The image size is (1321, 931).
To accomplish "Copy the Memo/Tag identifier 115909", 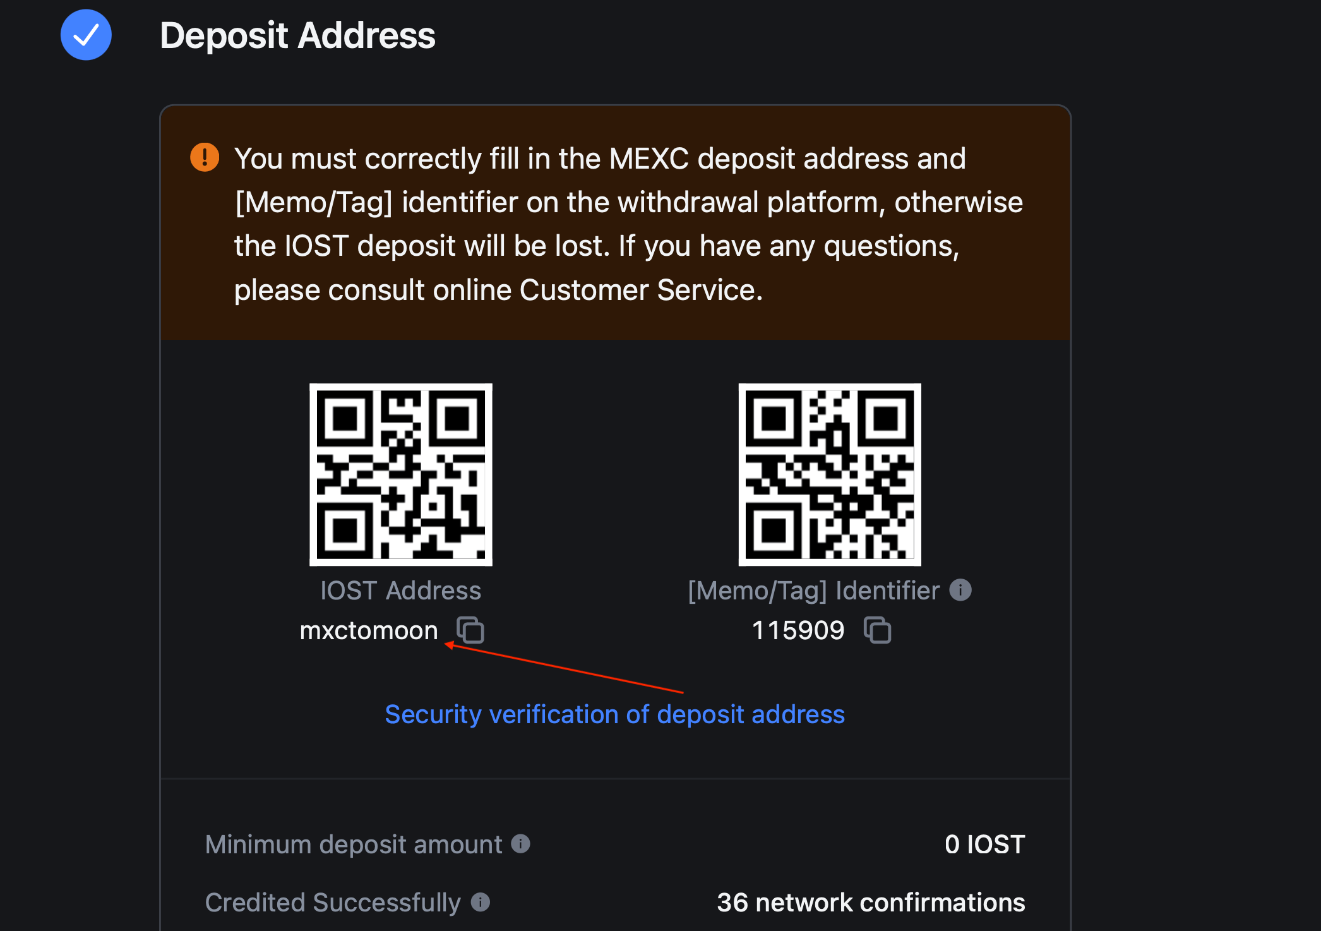I will pyautogui.click(x=877, y=630).
